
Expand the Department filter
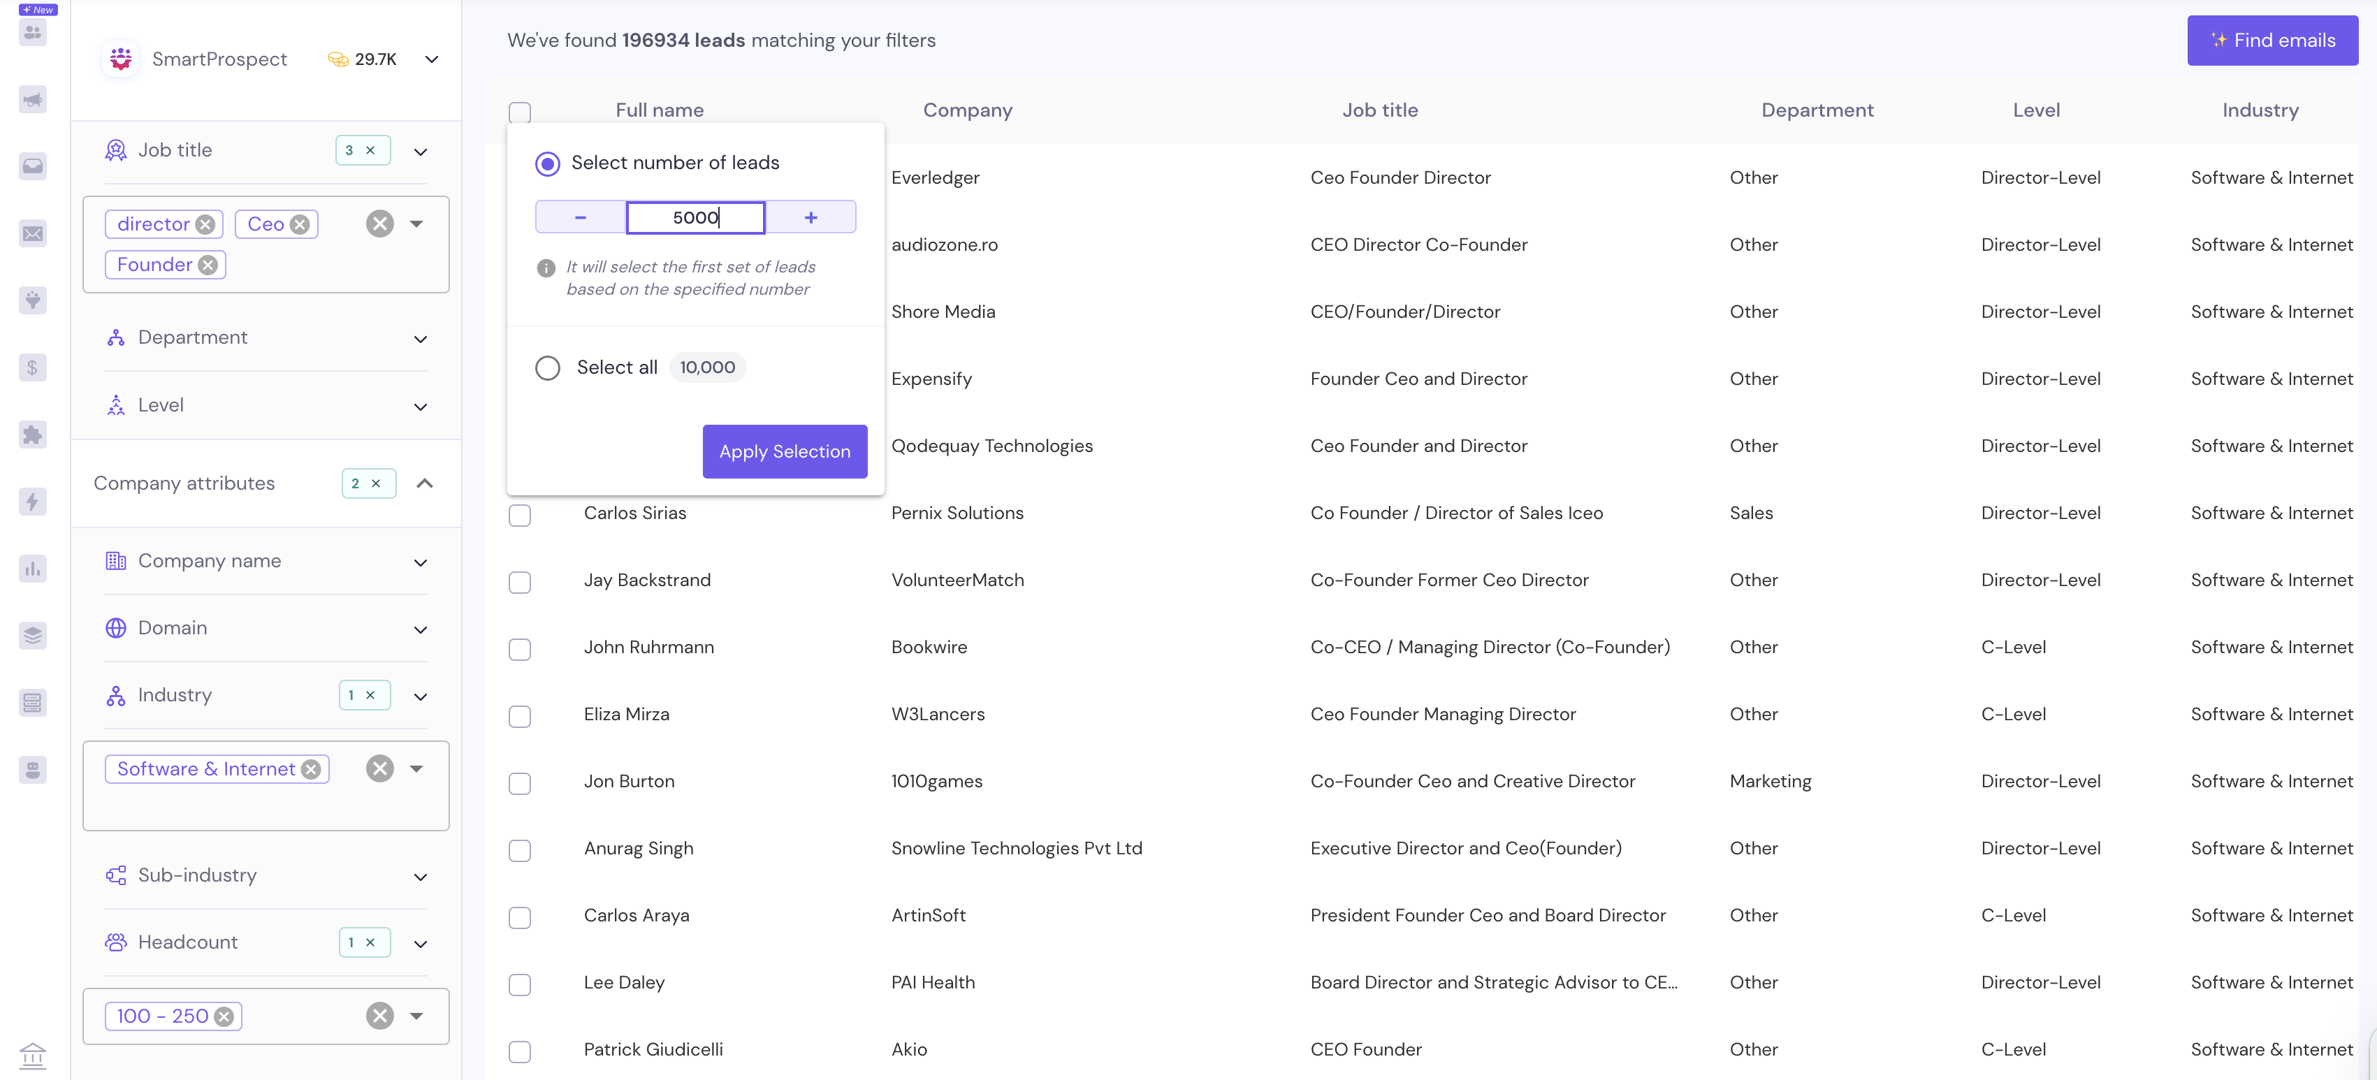(420, 339)
